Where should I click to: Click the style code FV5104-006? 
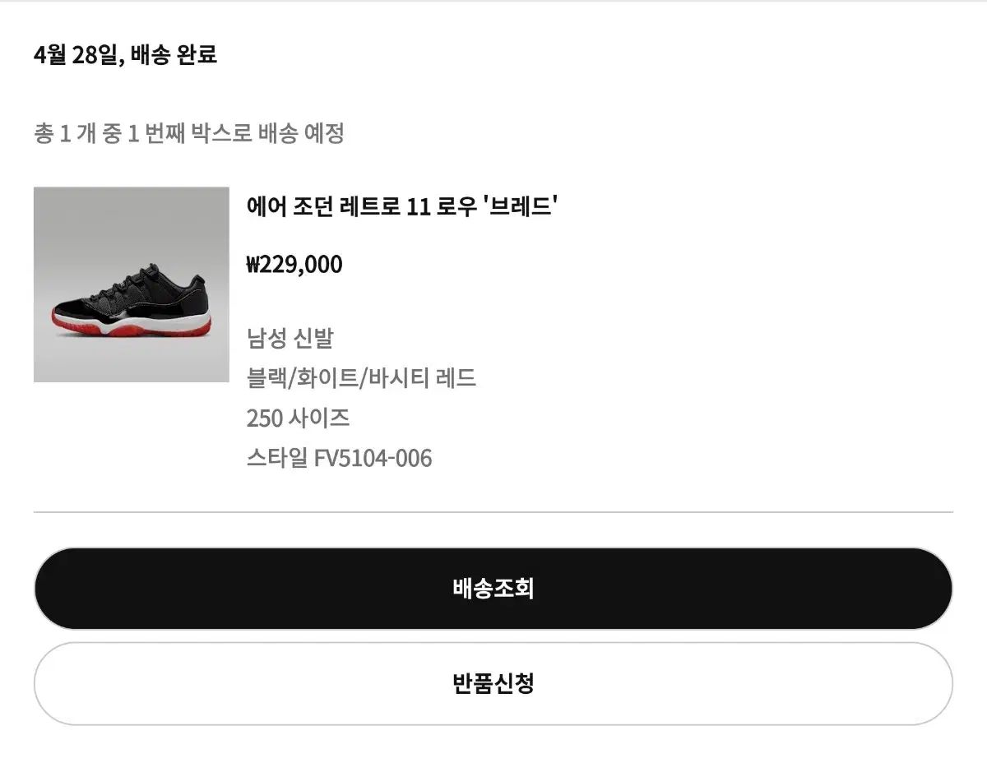click(373, 458)
